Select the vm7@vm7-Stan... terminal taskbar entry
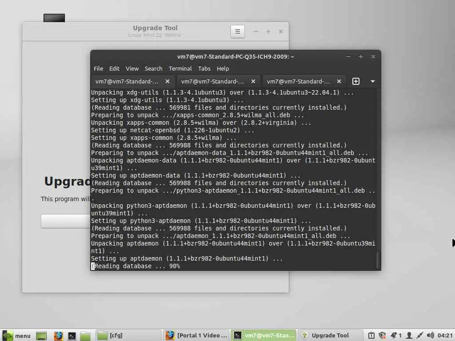Viewport: 455px width, 341px height. point(264,336)
